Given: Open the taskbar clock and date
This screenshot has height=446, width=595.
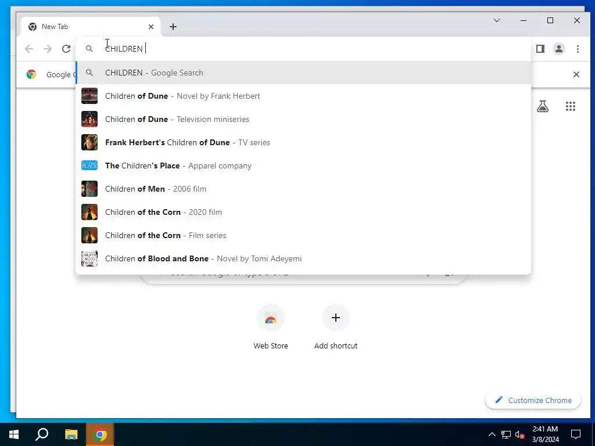Looking at the screenshot, I should (545, 434).
